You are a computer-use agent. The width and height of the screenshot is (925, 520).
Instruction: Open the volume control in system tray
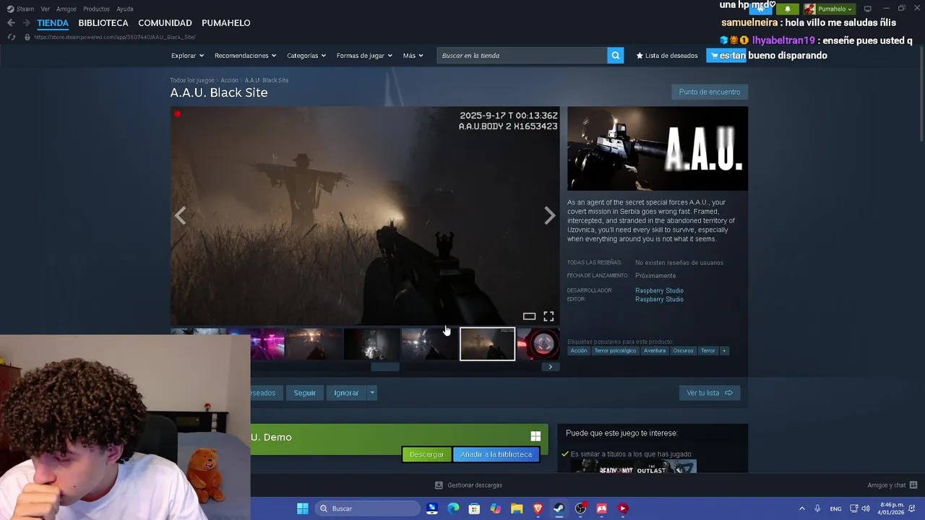(866, 508)
